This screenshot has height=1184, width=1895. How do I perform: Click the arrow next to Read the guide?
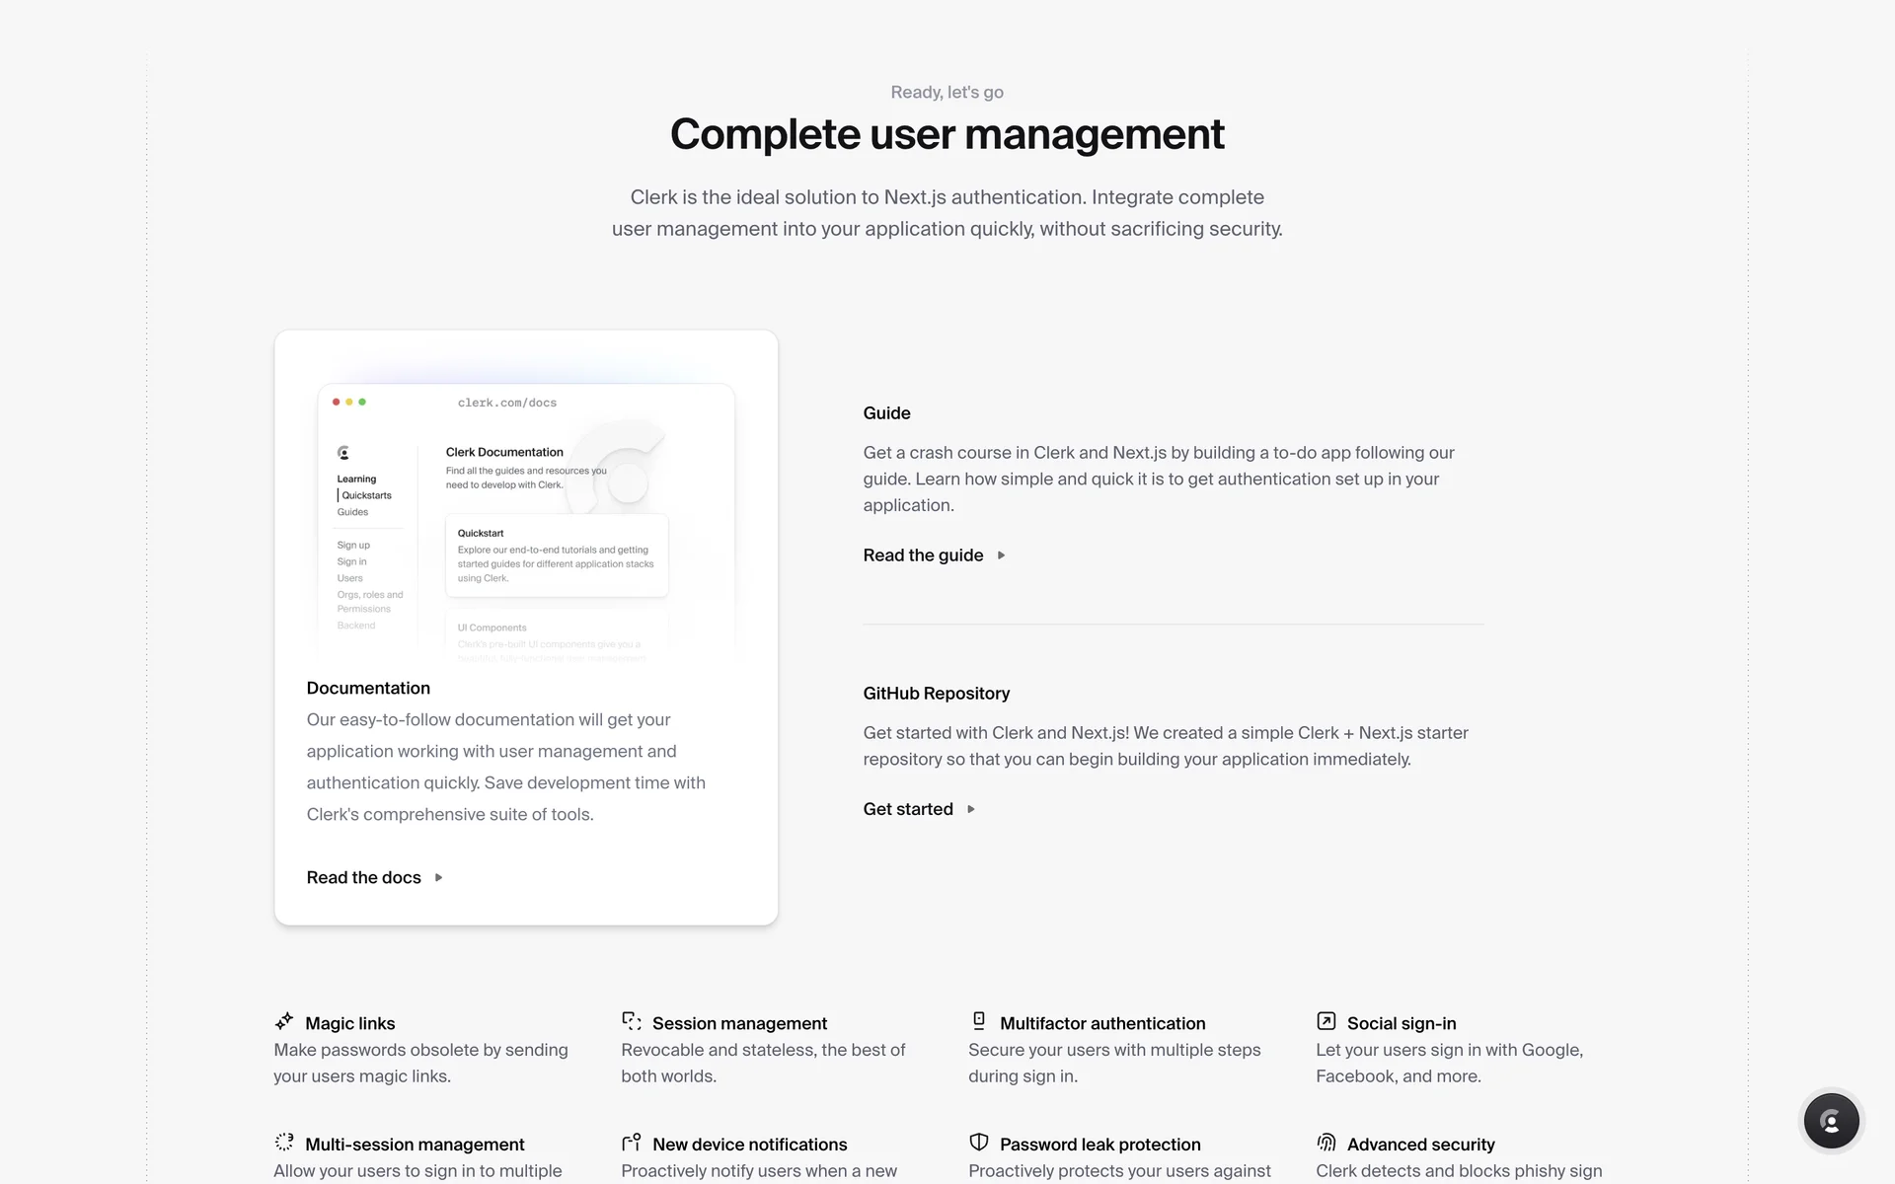[1001, 555]
